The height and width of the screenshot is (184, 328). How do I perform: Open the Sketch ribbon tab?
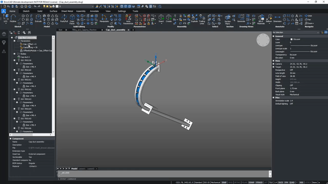coord(26,11)
